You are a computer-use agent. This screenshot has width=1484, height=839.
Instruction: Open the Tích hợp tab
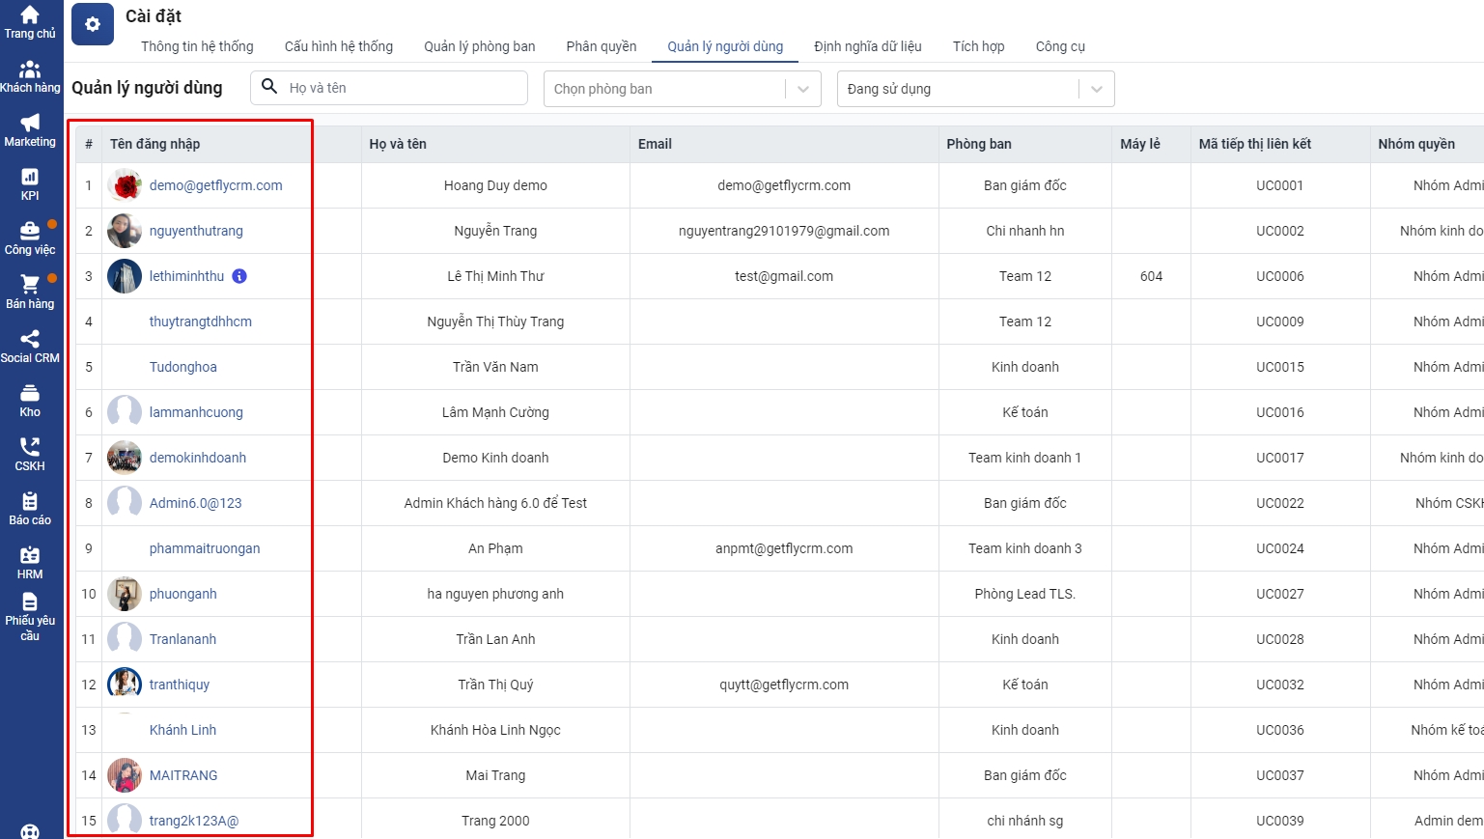click(978, 46)
